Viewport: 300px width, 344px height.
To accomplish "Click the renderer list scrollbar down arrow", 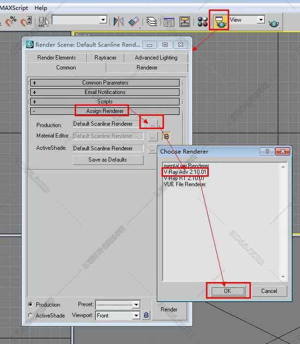I will point(283,277).
